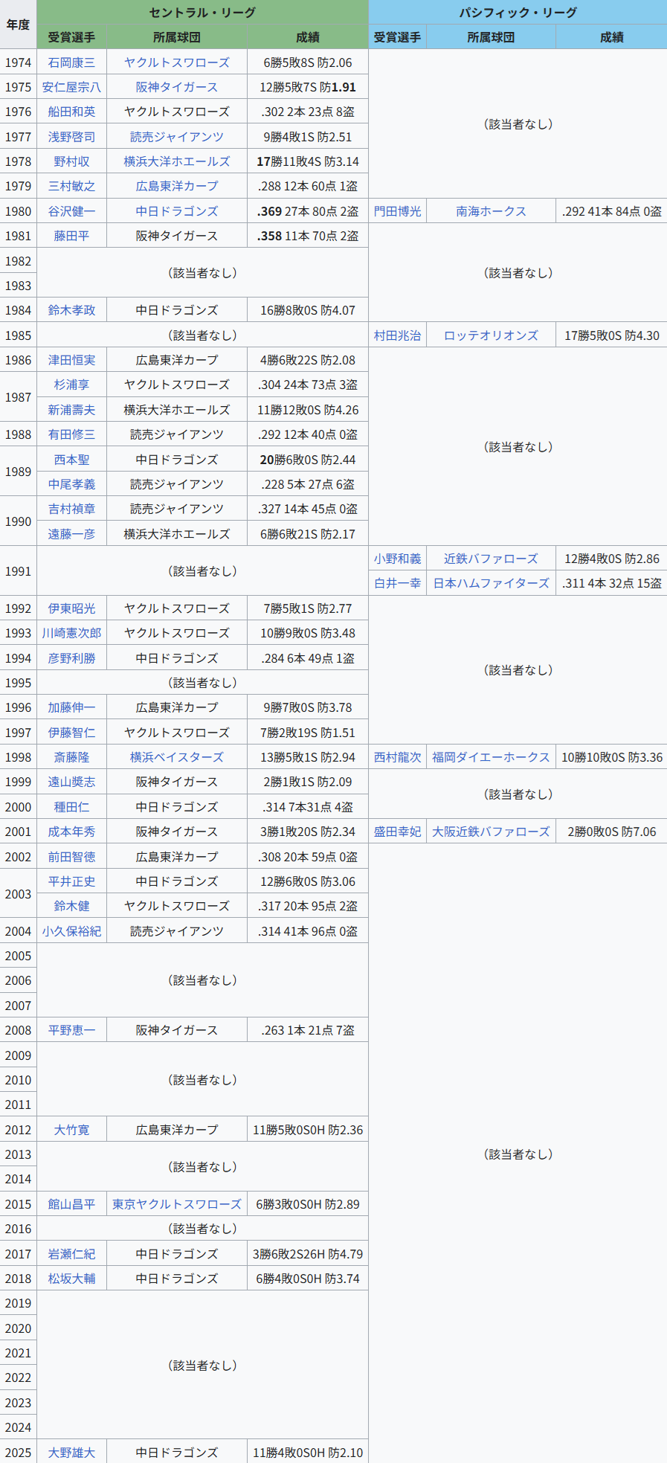Open 読売ジャイアンツ link in 1977 row

click(x=177, y=137)
